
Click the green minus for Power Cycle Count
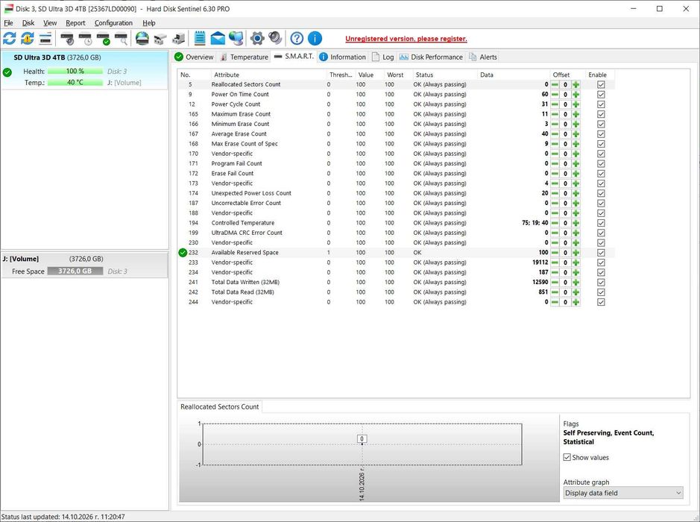click(555, 104)
